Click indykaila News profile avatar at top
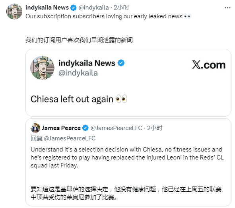The height and width of the screenshot is (208, 235). [x=14, y=12]
